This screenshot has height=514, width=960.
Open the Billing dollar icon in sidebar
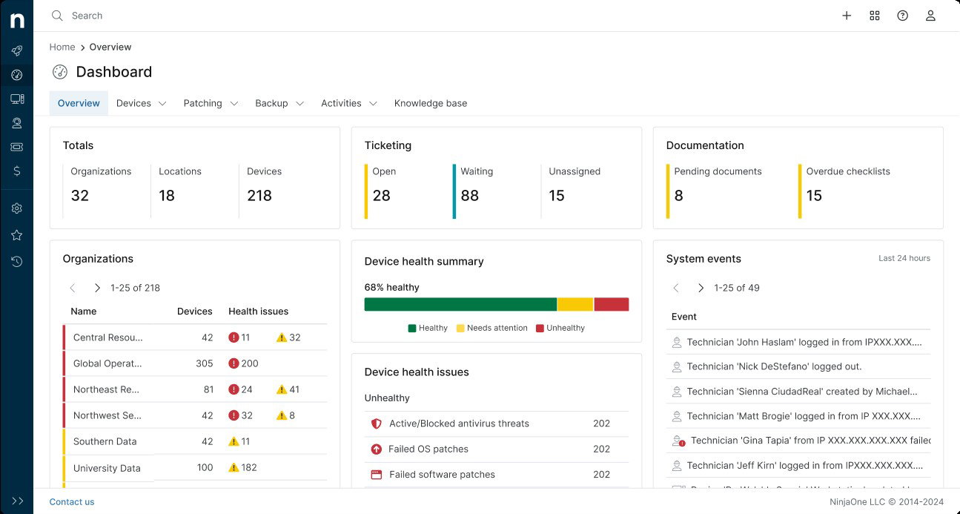16,172
